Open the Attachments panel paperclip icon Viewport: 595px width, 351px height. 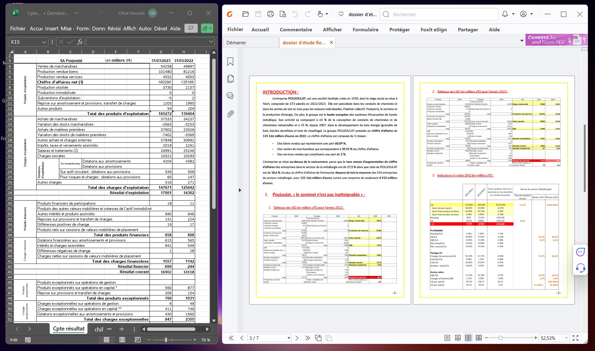coord(230,114)
